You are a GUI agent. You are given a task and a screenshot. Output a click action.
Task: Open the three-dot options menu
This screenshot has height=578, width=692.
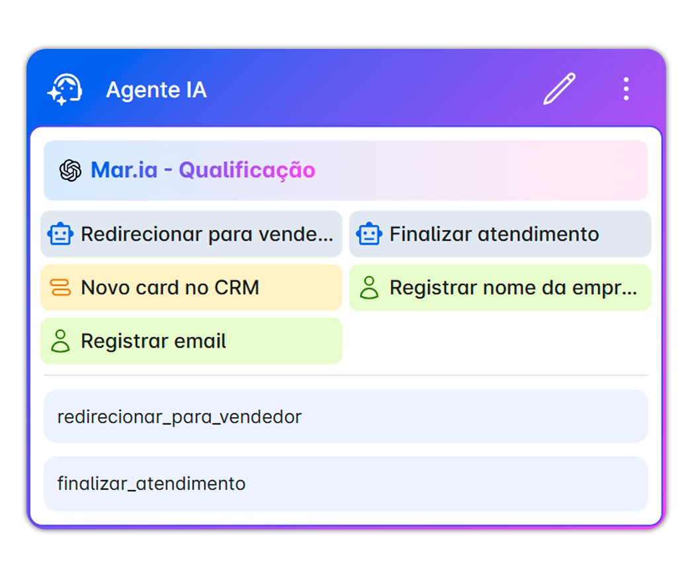[625, 89]
